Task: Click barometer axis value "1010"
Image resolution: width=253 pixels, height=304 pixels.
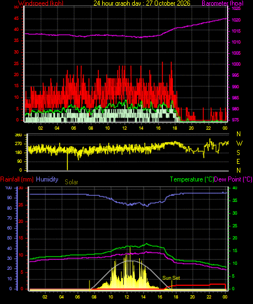Action: pyautogui.click(x=236, y=42)
